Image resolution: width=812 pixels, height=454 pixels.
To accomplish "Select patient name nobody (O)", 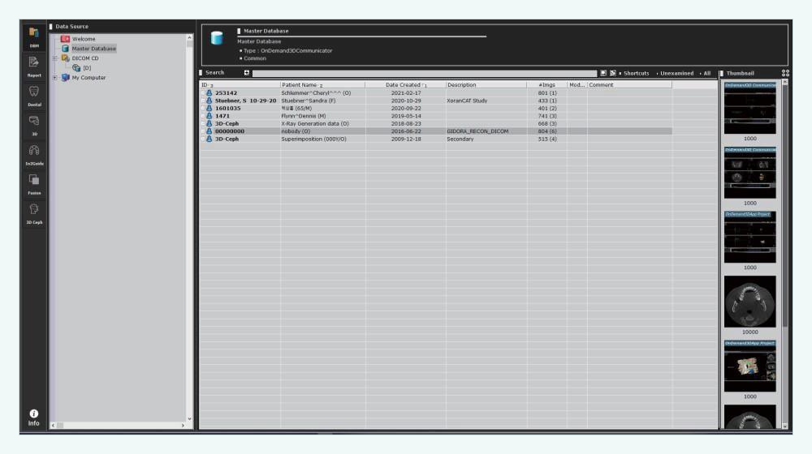I will tap(296, 131).
